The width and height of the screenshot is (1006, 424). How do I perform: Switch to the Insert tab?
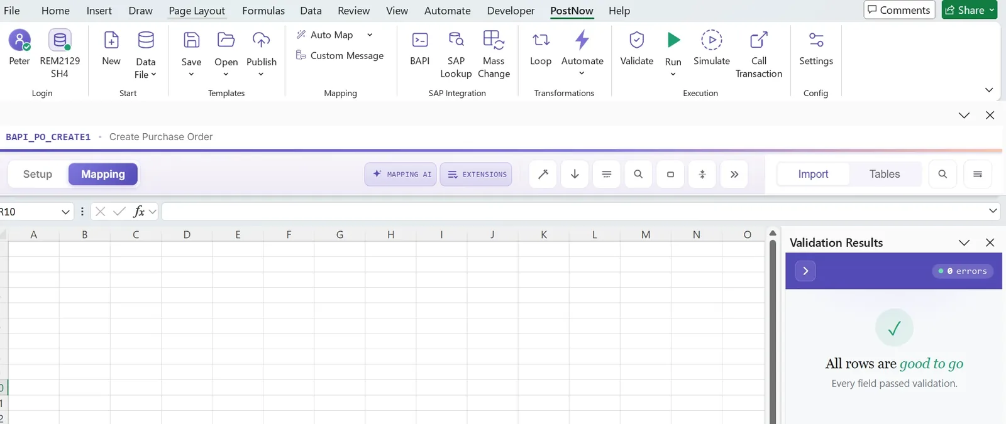click(x=99, y=11)
